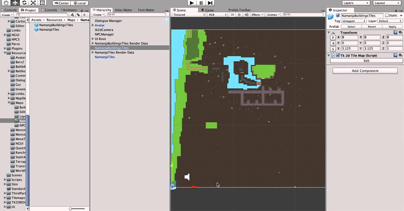Switch to the leftmost Console tab

tap(9, 10)
